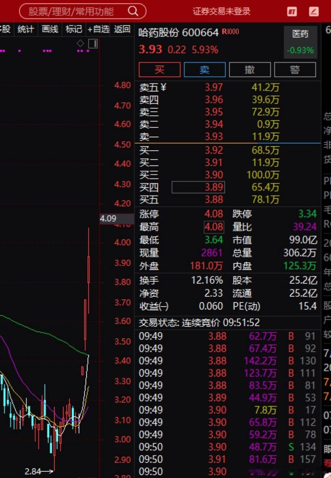Click the 买三 volume 100.0万
This screenshot has width=331, height=478.
(x=263, y=175)
